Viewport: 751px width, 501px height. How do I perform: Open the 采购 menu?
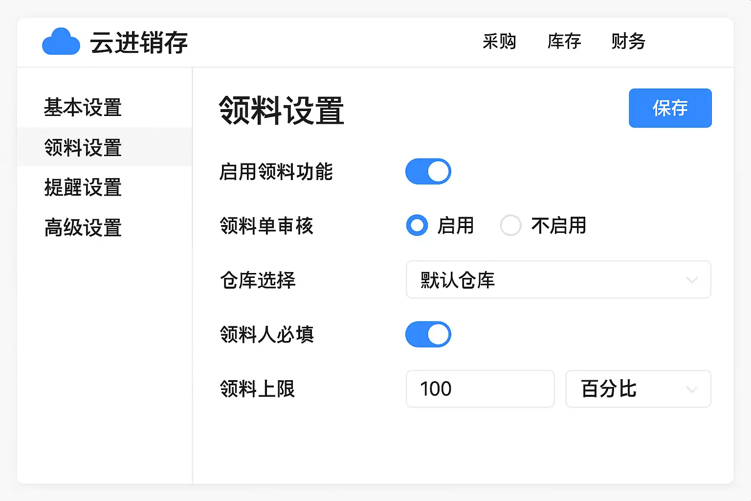point(499,42)
